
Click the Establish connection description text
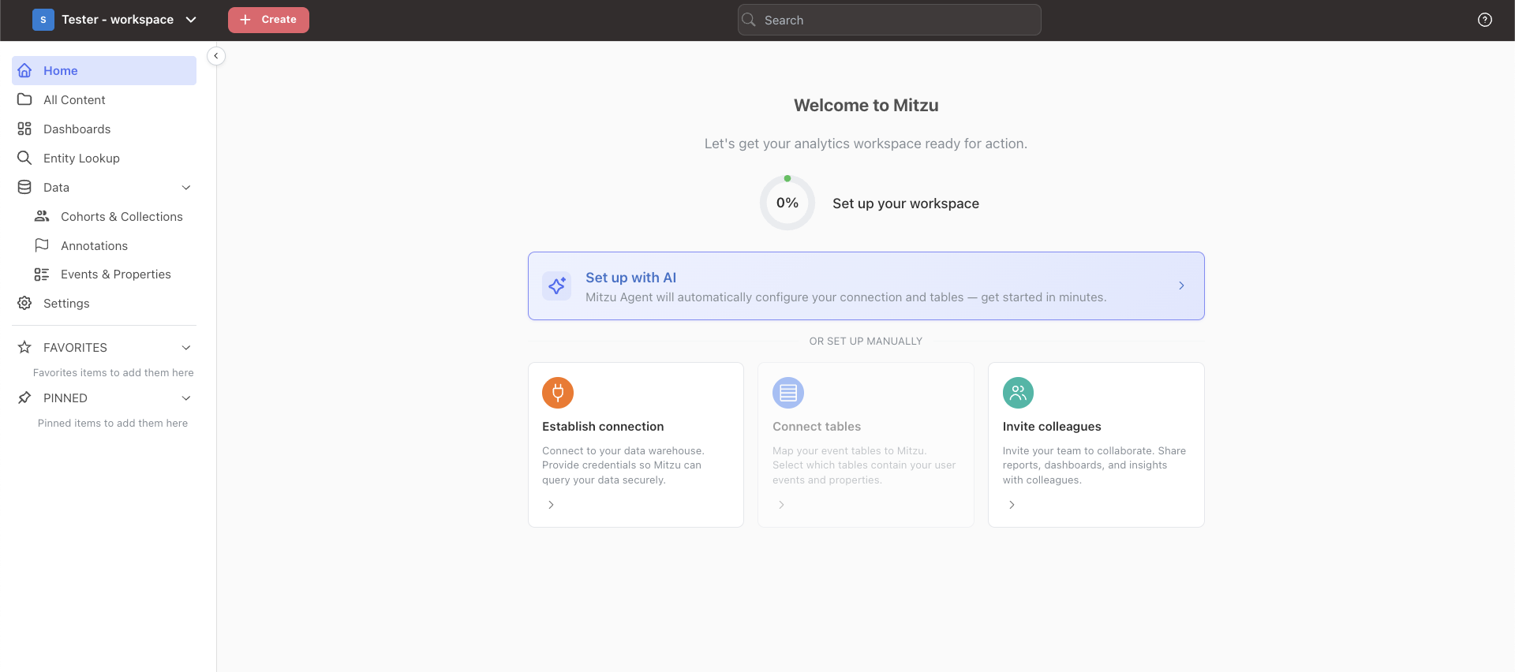(623, 465)
